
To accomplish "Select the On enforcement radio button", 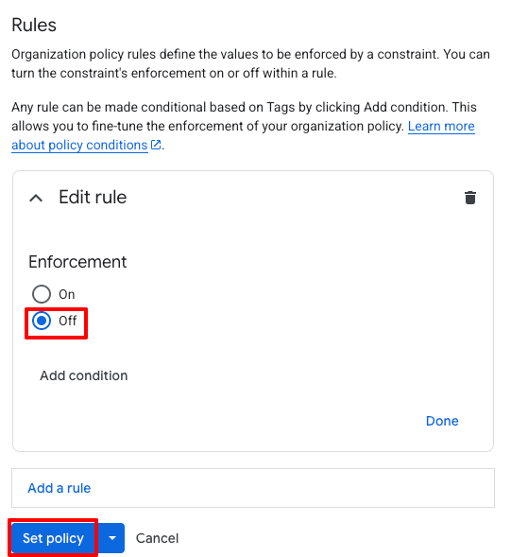I will pos(42,294).
